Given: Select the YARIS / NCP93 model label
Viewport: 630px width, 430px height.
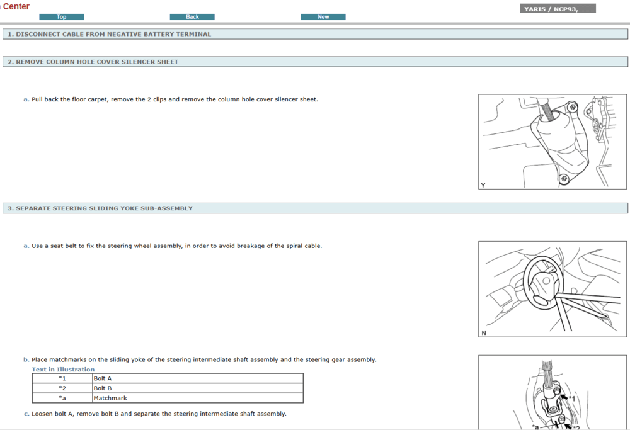Looking at the screenshot, I should (x=558, y=9).
